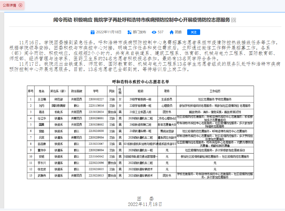285x211 pixels.
Task: Click student number 22230213096
Action: (x=96, y=163)
